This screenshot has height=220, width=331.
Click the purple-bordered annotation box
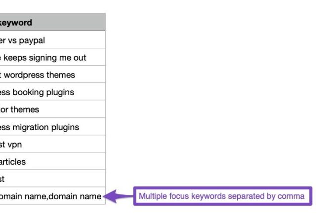[223, 196]
